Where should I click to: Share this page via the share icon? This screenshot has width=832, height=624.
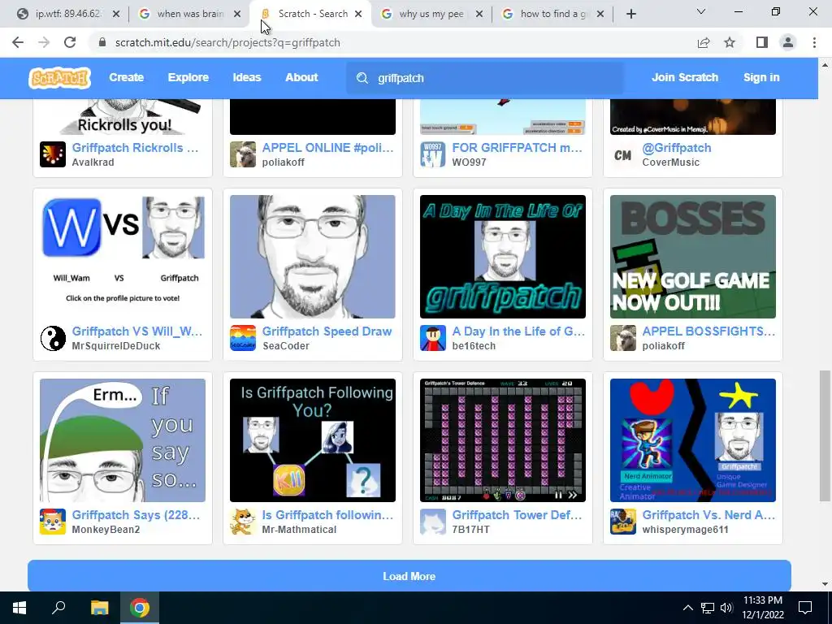tap(704, 42)
